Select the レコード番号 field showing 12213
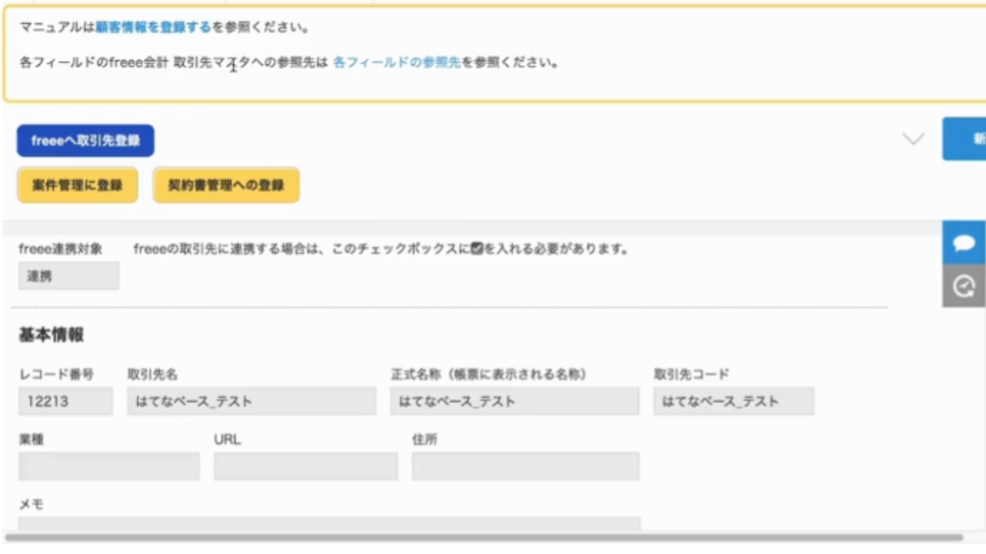The width and height of the screenshot is (986, 554). point(65,402)
